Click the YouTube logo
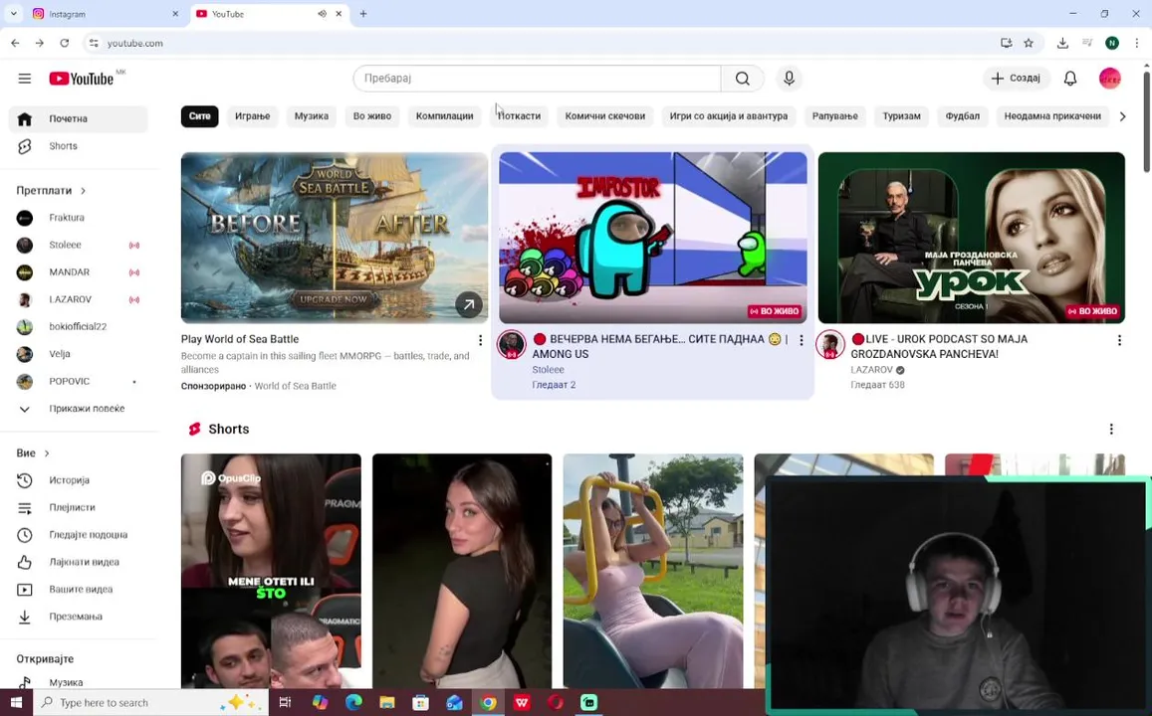 (x=82, y=79)
